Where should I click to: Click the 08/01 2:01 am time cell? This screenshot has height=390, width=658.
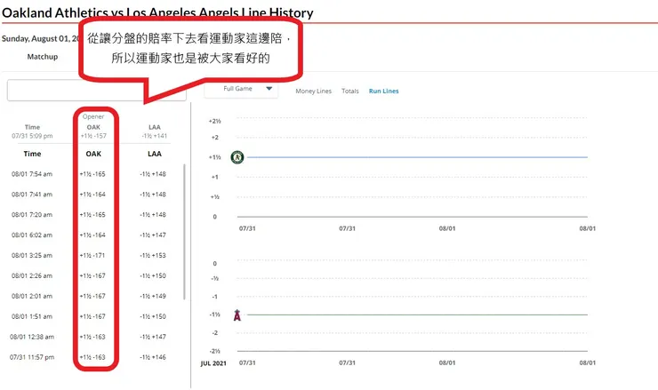[32, 296]
